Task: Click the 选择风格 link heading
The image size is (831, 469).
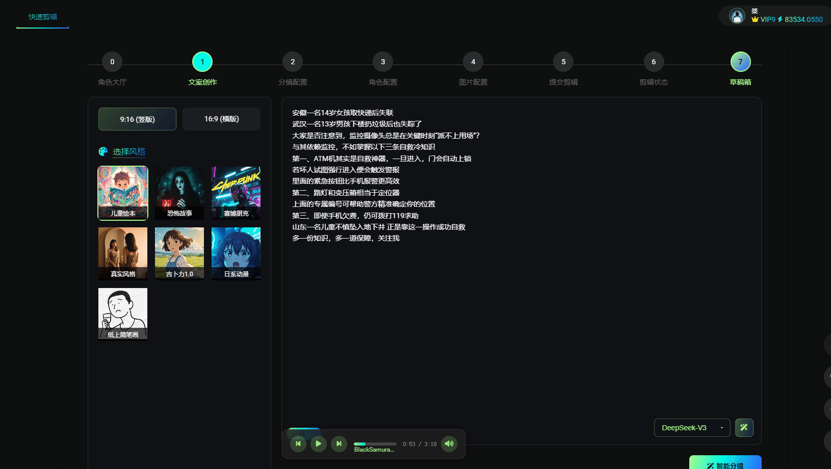Action: point(129,151)
